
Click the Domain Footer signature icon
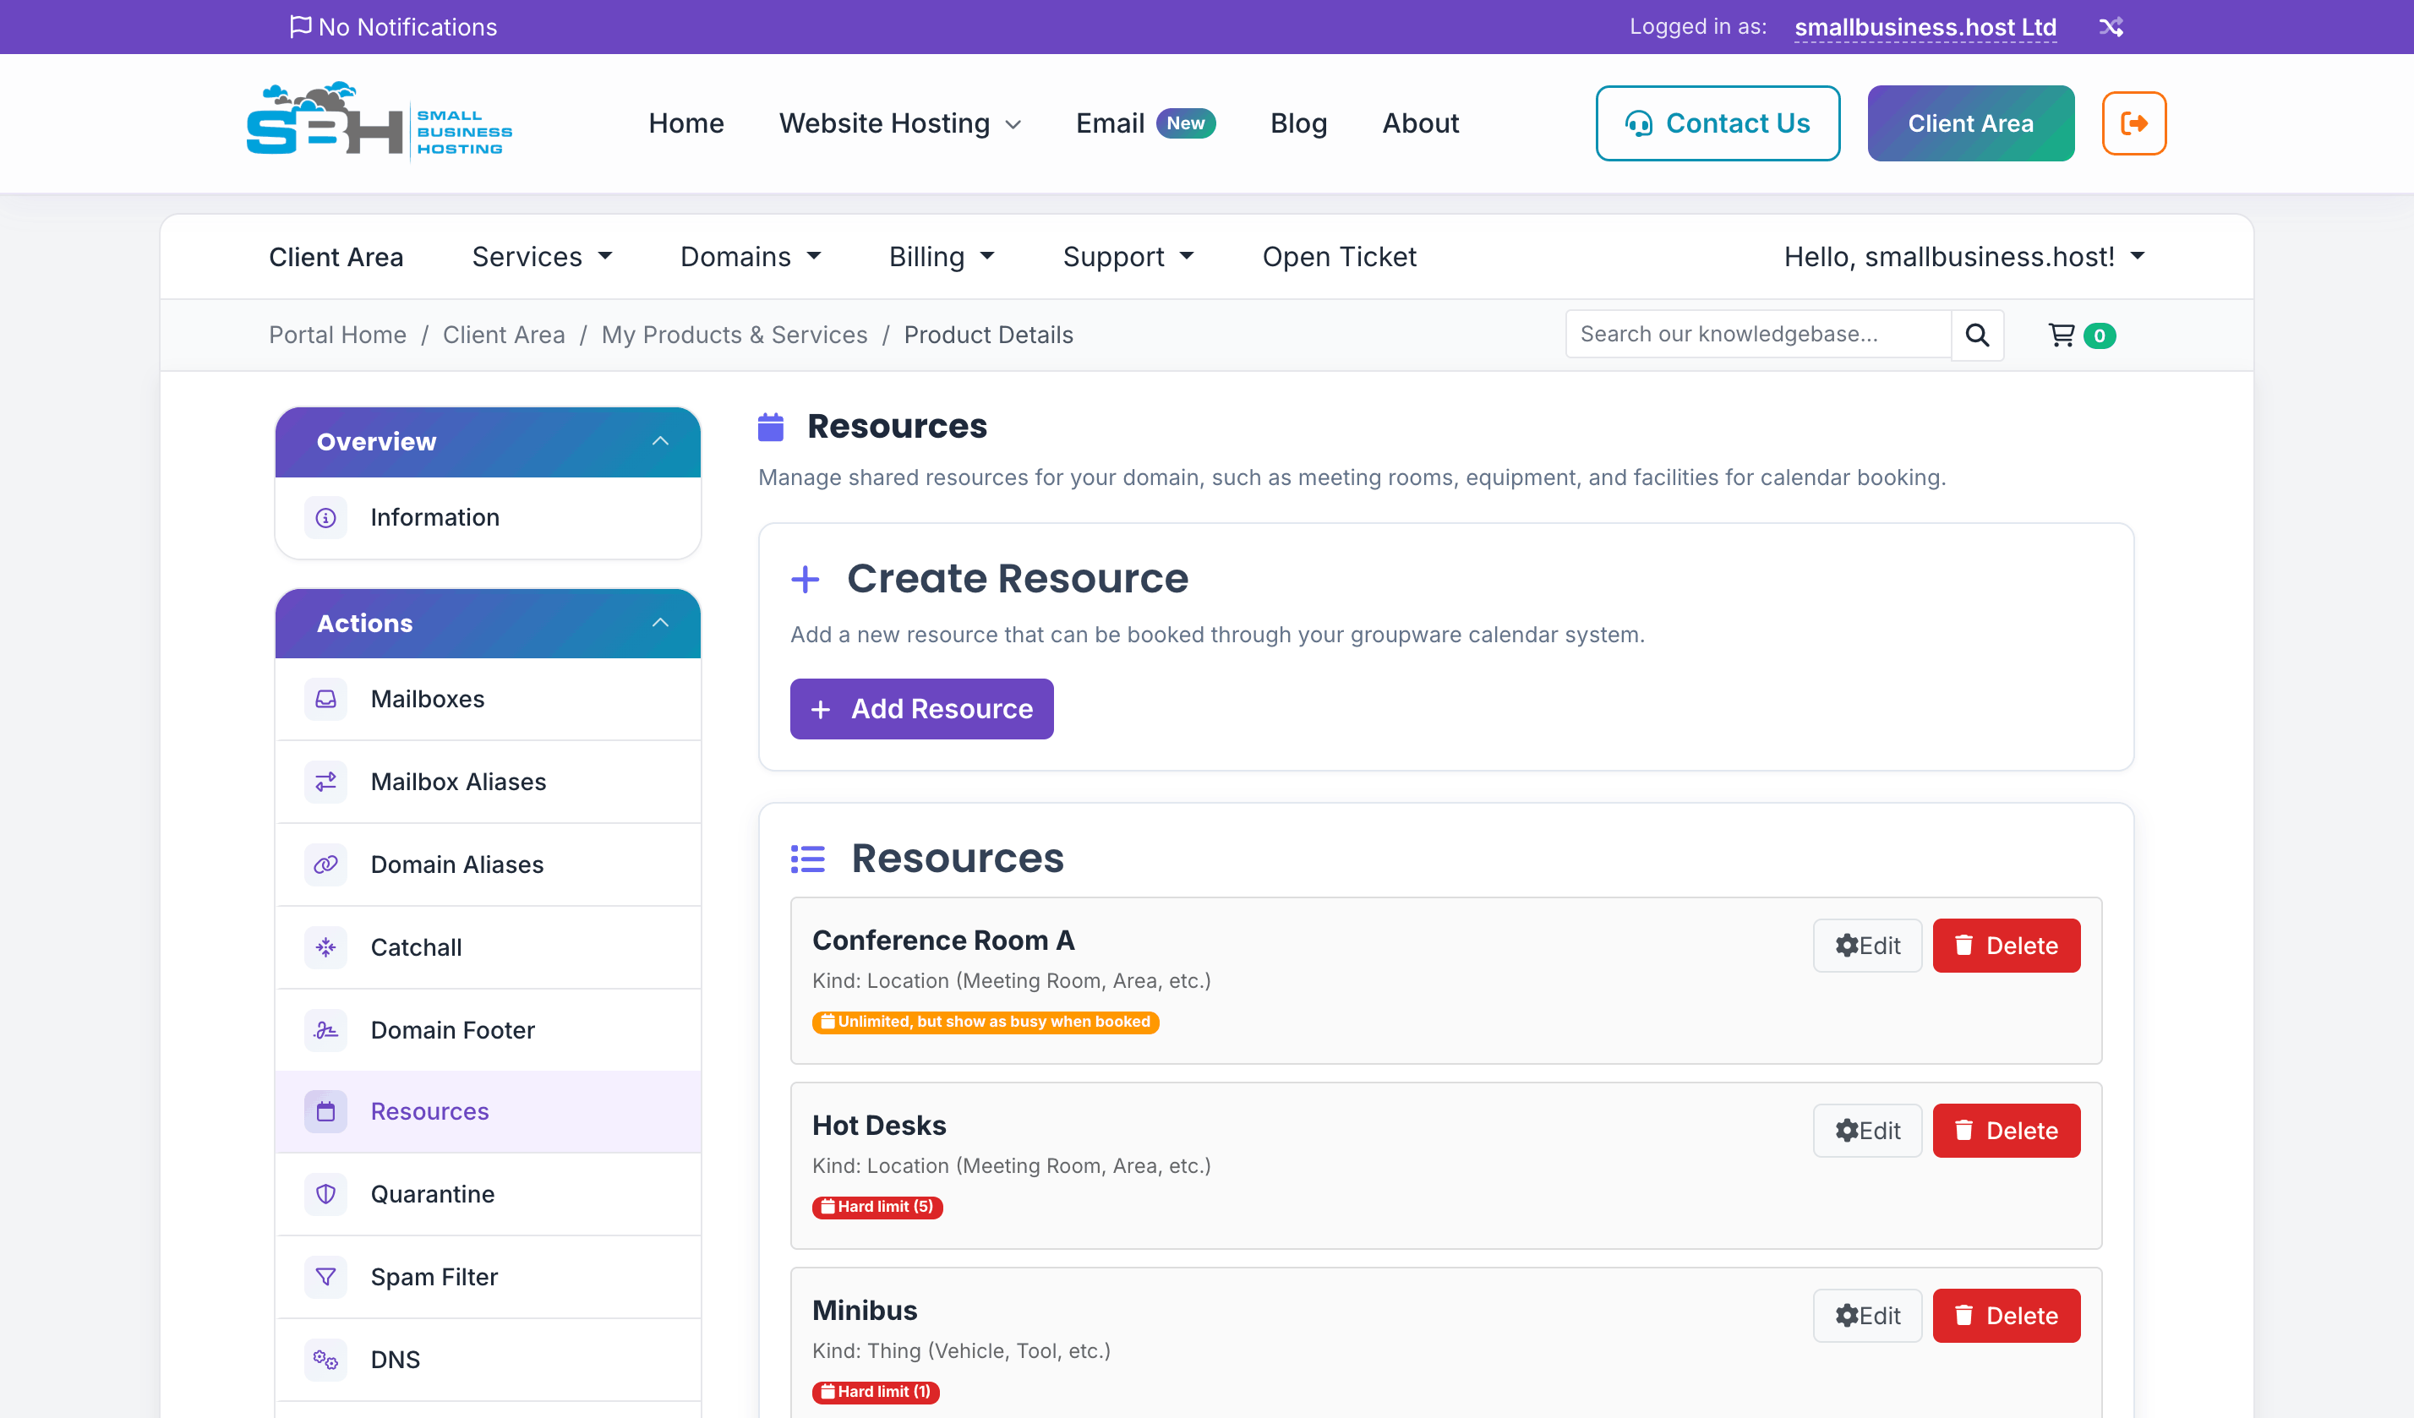coord(325,1030)
